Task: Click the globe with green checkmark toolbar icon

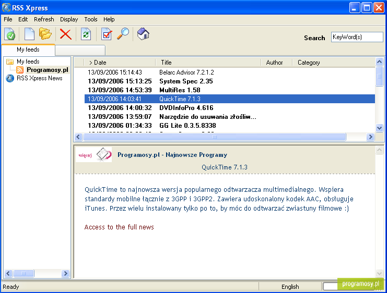Action: pos(10,34)
